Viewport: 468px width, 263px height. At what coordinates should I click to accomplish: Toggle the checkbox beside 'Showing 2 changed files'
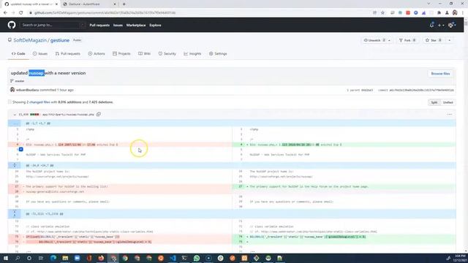[x=10, y=102]
